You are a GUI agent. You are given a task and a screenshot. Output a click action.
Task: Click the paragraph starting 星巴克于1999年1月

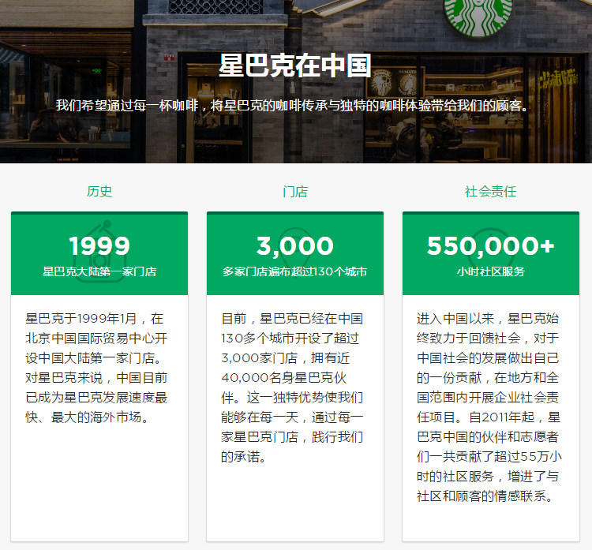click(x=96, y=368)
